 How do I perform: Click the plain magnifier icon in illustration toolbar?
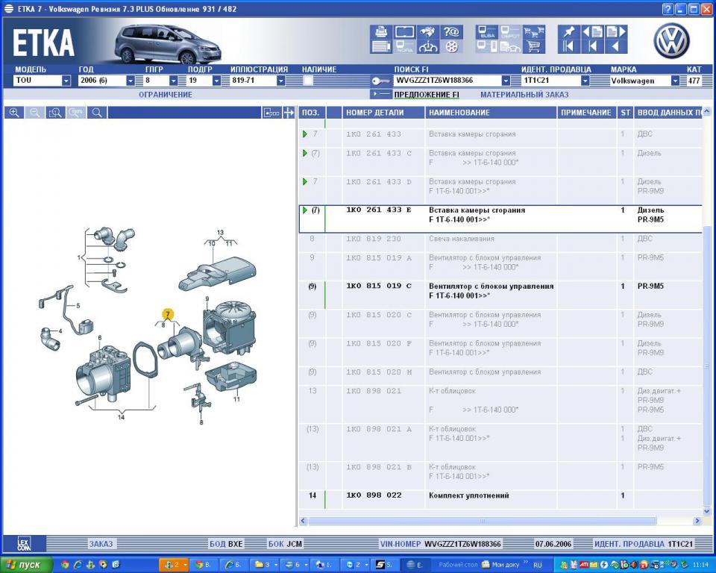97,113
